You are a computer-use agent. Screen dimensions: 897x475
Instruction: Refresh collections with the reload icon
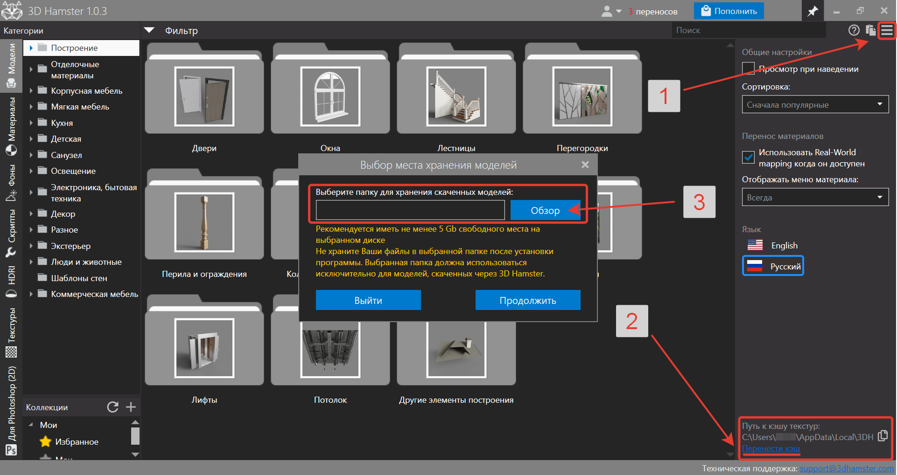(112, 407)
